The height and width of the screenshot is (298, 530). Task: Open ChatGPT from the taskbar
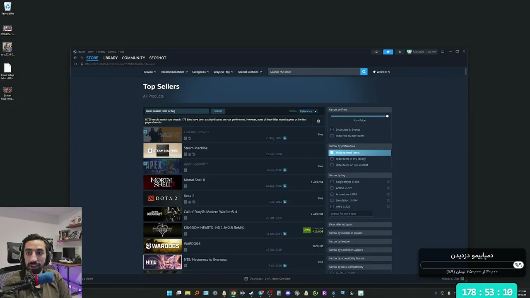(x=297, y=293)
